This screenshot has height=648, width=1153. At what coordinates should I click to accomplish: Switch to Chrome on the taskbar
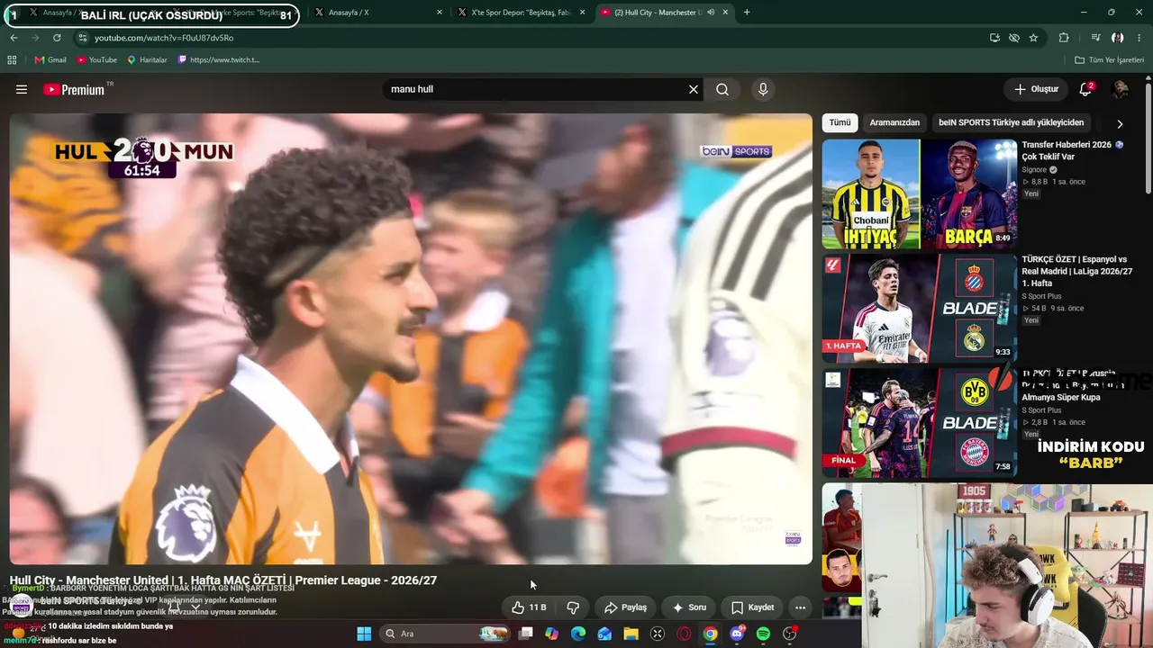click(710, 634)
